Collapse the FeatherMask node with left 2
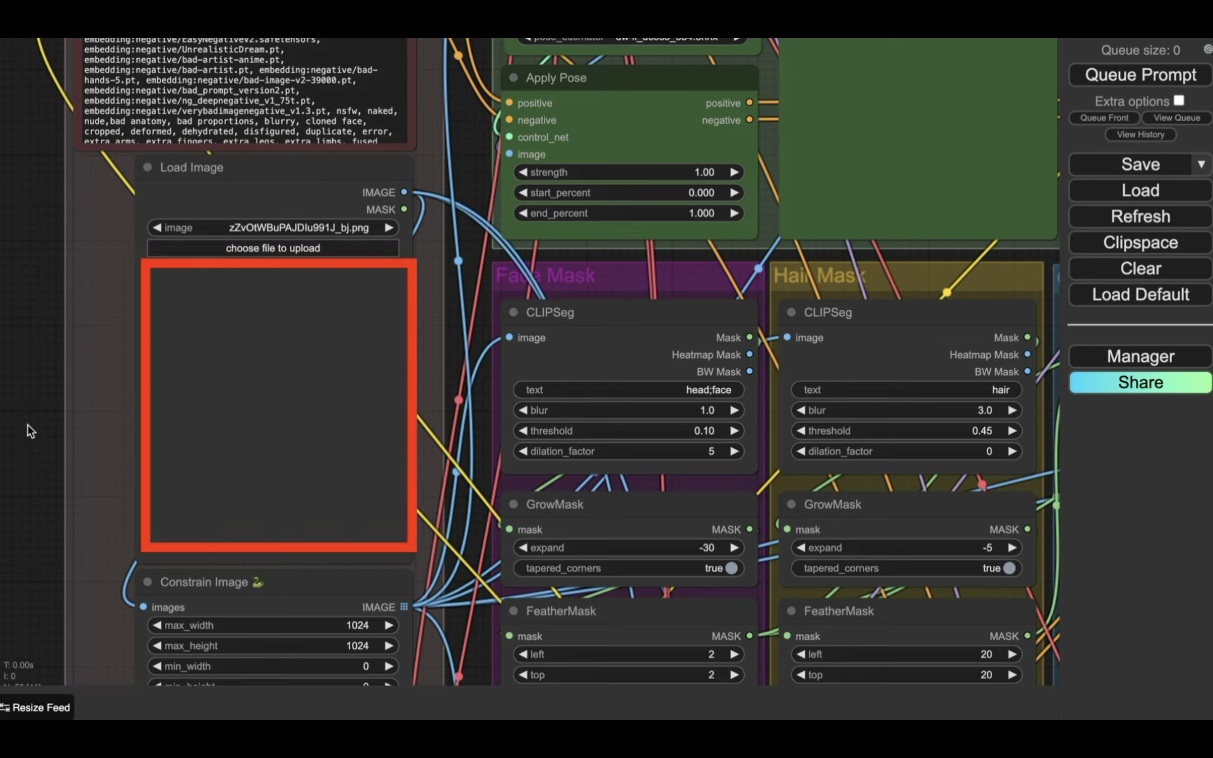Screen dimensions: 1213x758 point(513,611)
